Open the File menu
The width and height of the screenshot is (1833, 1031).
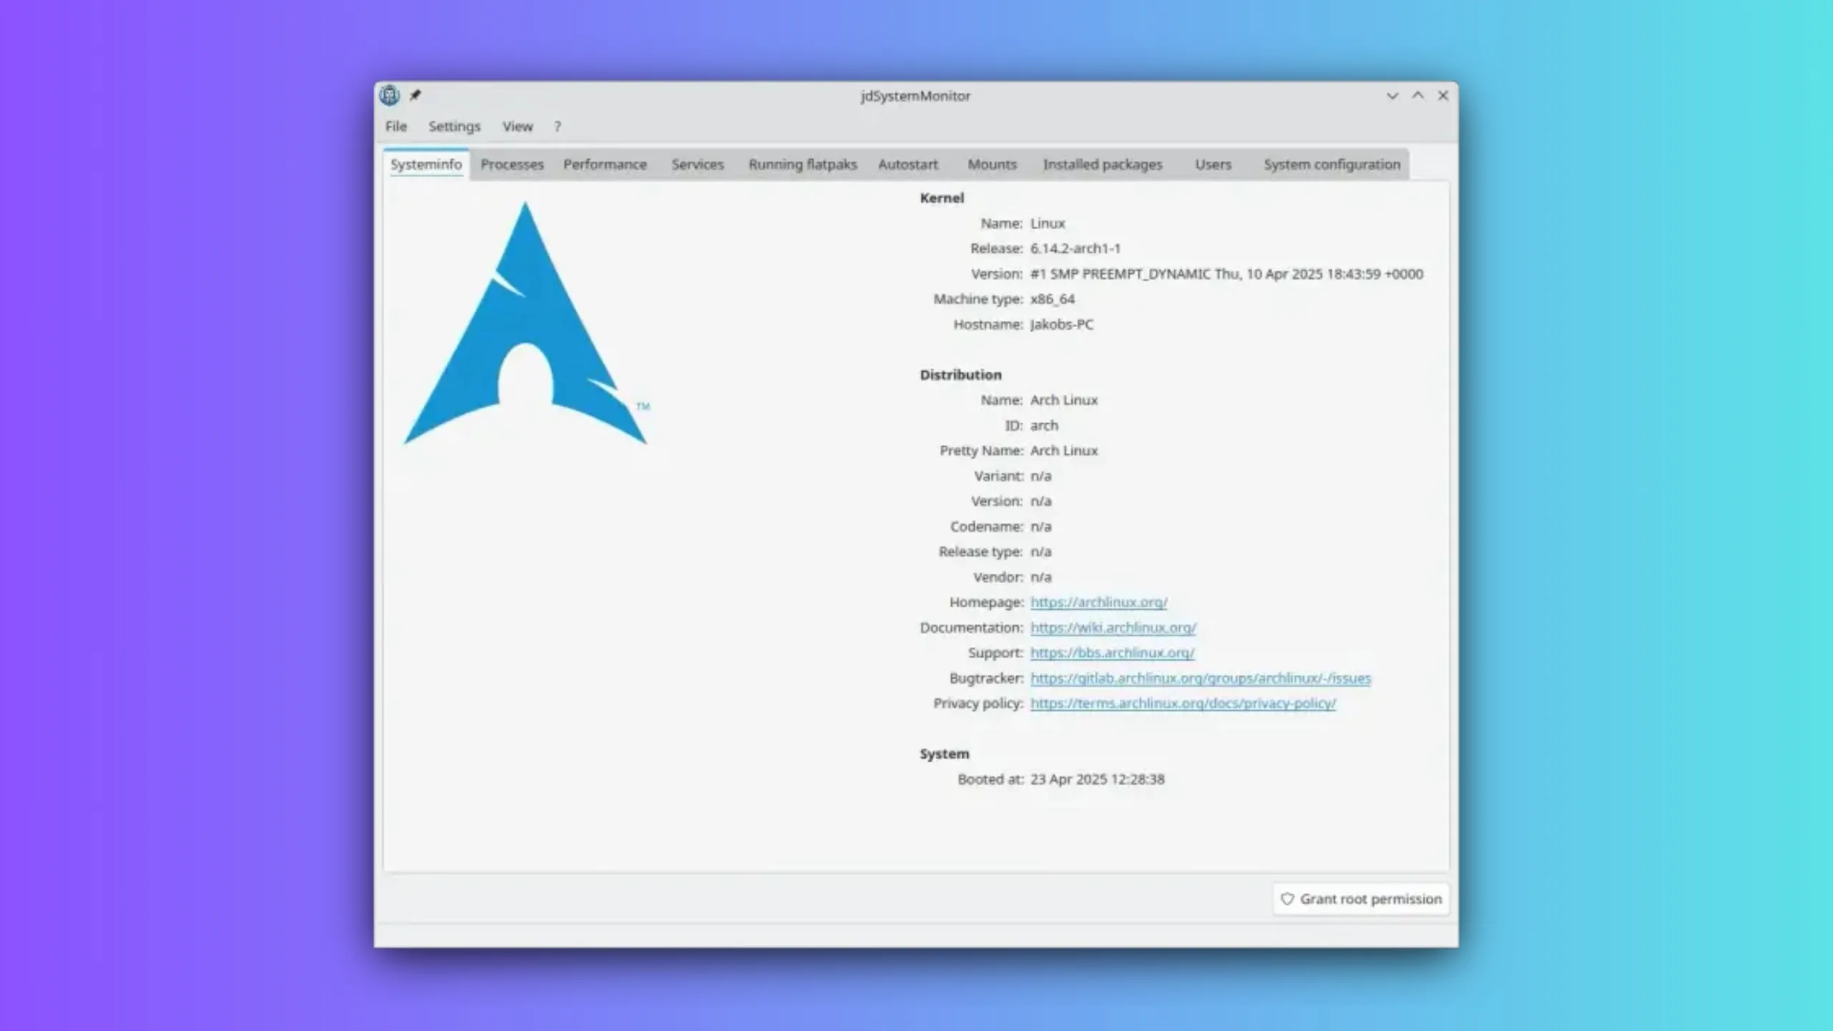pos(396,127)
